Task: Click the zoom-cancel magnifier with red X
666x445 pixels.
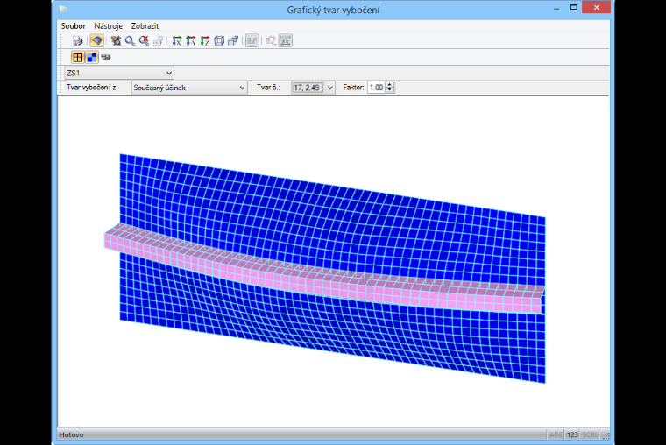Action: 144,41
